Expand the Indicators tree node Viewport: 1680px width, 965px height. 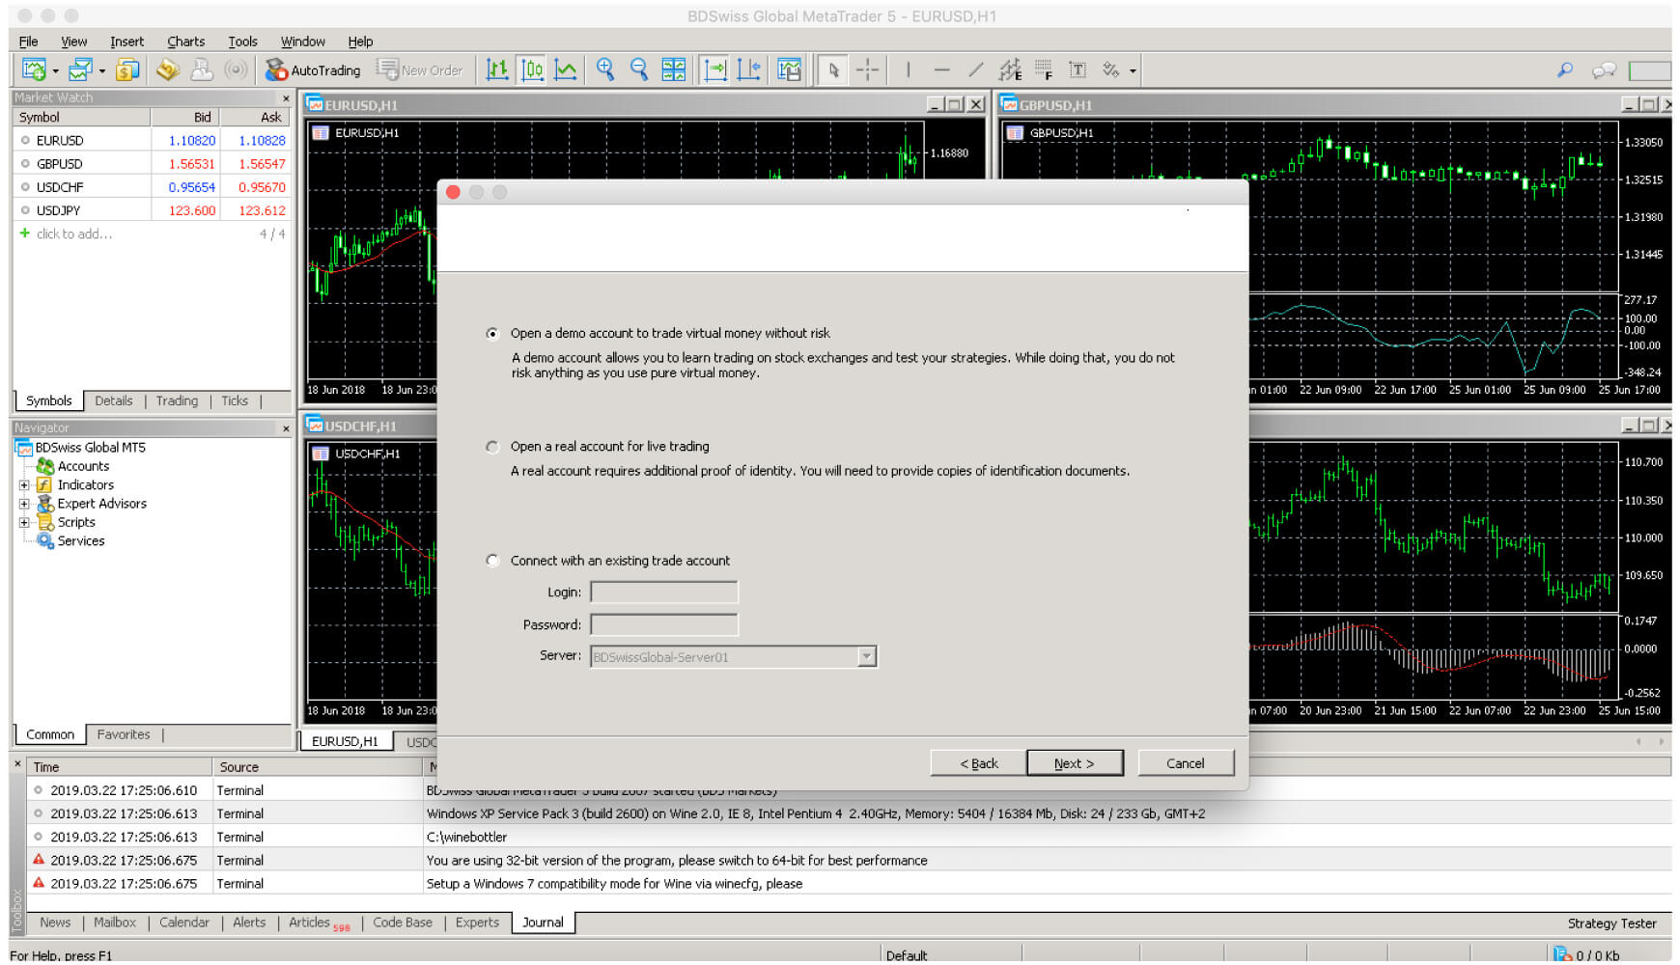[x=24, y=485]
